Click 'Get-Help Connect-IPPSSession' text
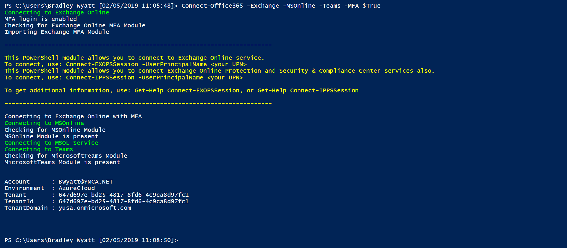The image size is (567, 248). pyautogui.click(x=308, y=90)
